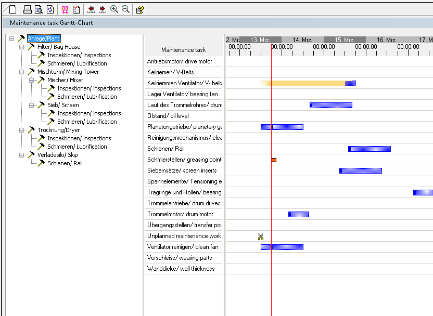433x316 pixels.
Task: Click the new blank document icon
Action: point(12,9)
